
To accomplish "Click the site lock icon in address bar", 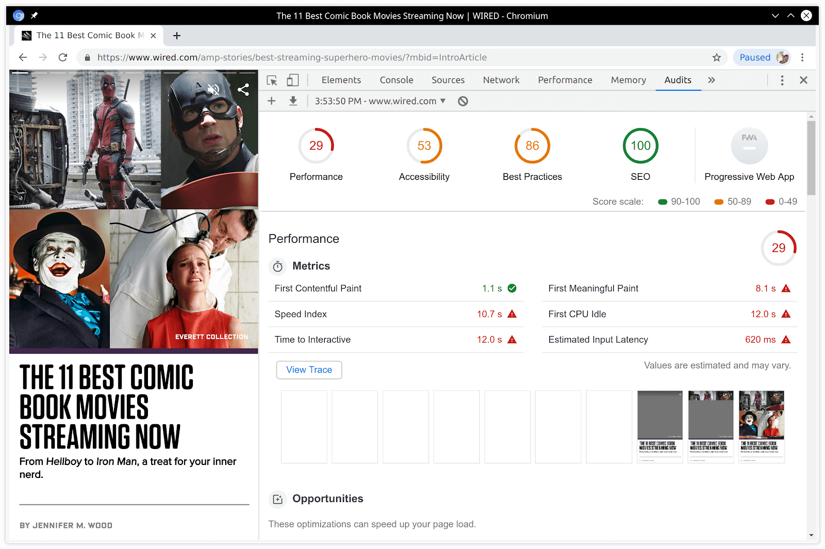I will 87,57.
